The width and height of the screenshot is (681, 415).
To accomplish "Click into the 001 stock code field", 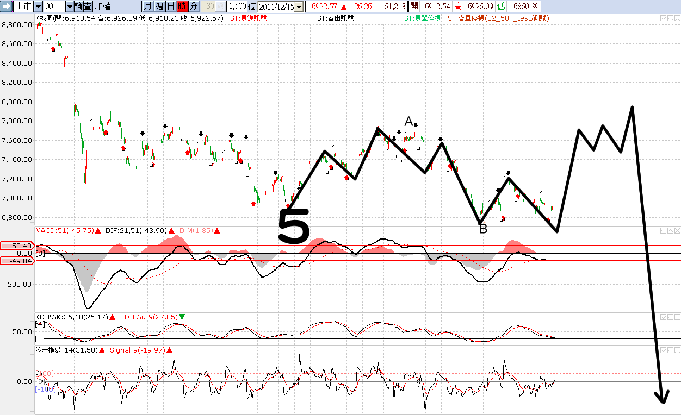I will pos(54,7).
